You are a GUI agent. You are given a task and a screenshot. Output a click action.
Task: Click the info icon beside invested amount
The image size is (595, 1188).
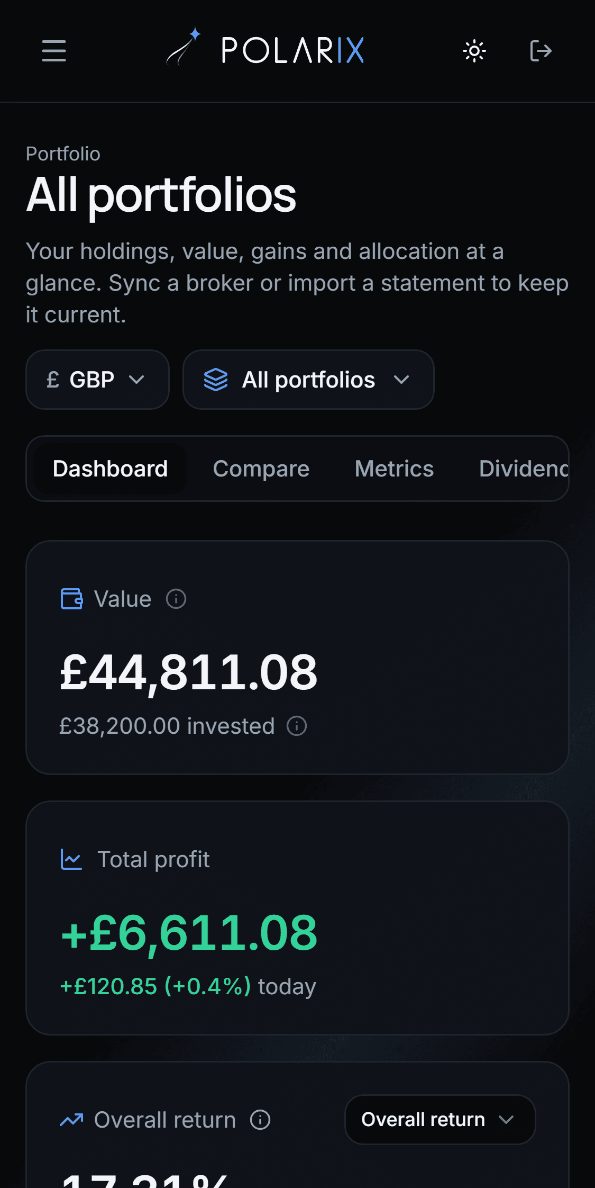point(297,726)
